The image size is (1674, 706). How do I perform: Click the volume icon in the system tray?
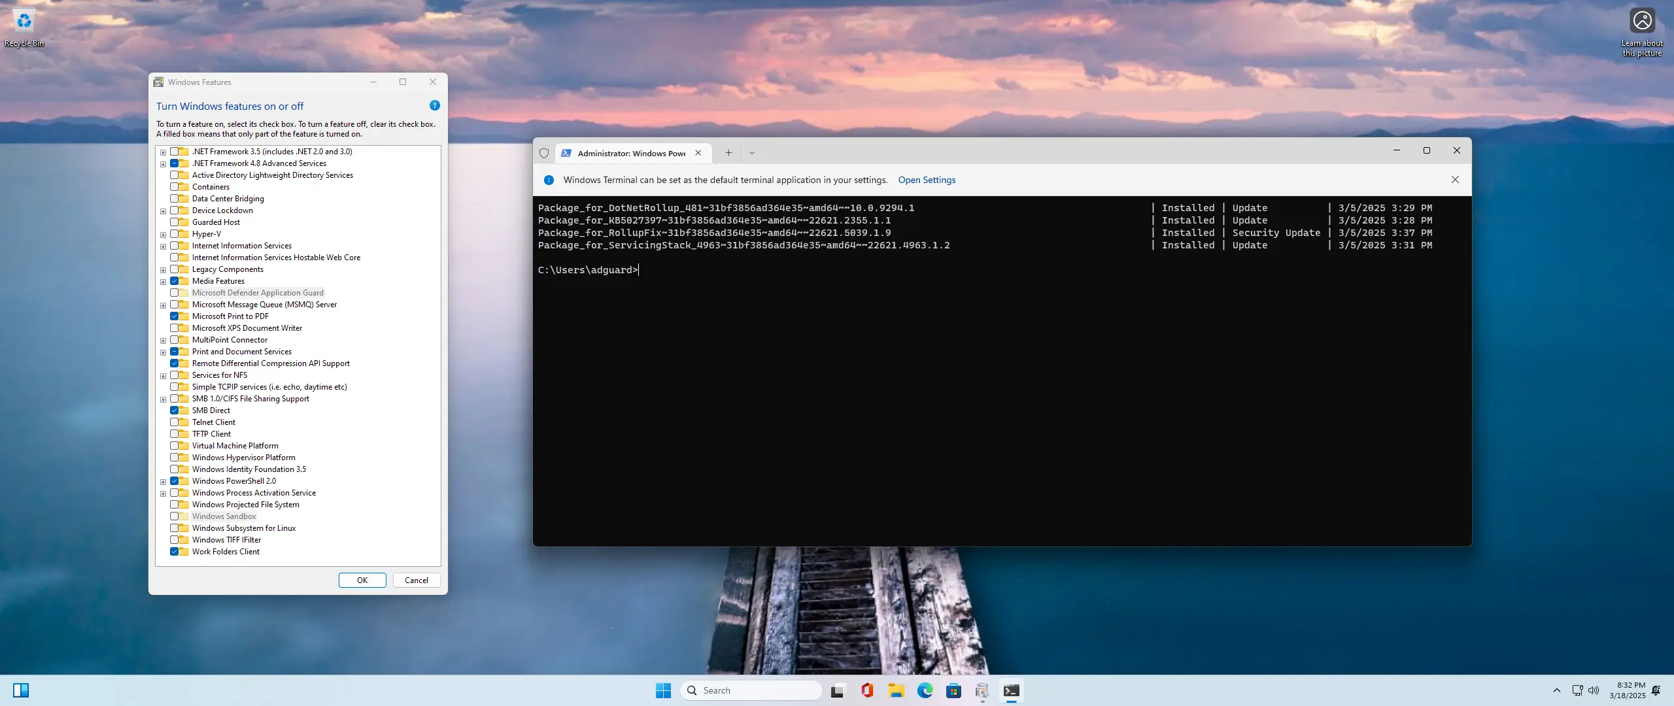[x=1594, y=690]
